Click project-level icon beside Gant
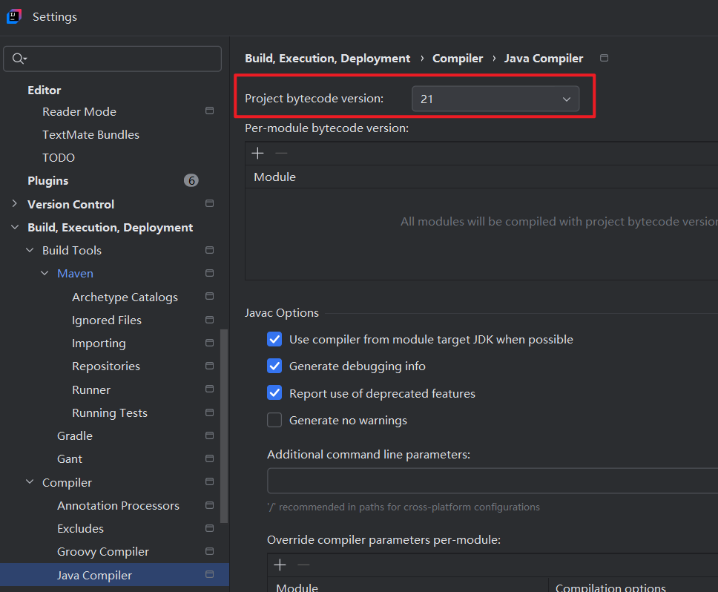Screen dimensions: 718x592 coord(209,458)
